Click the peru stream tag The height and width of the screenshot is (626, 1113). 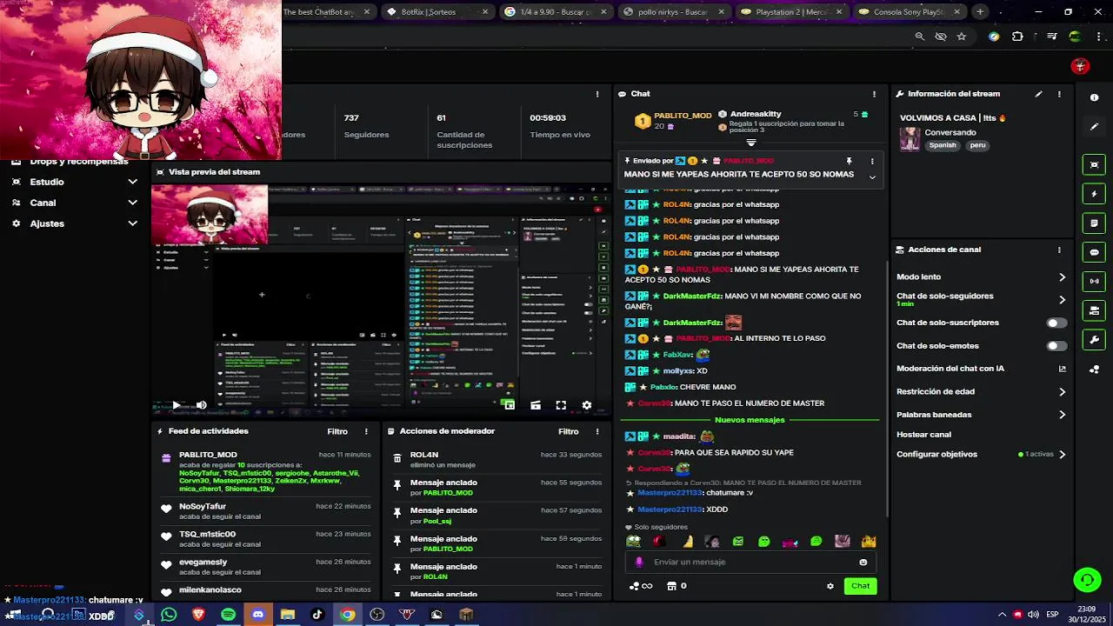[978, 145]
